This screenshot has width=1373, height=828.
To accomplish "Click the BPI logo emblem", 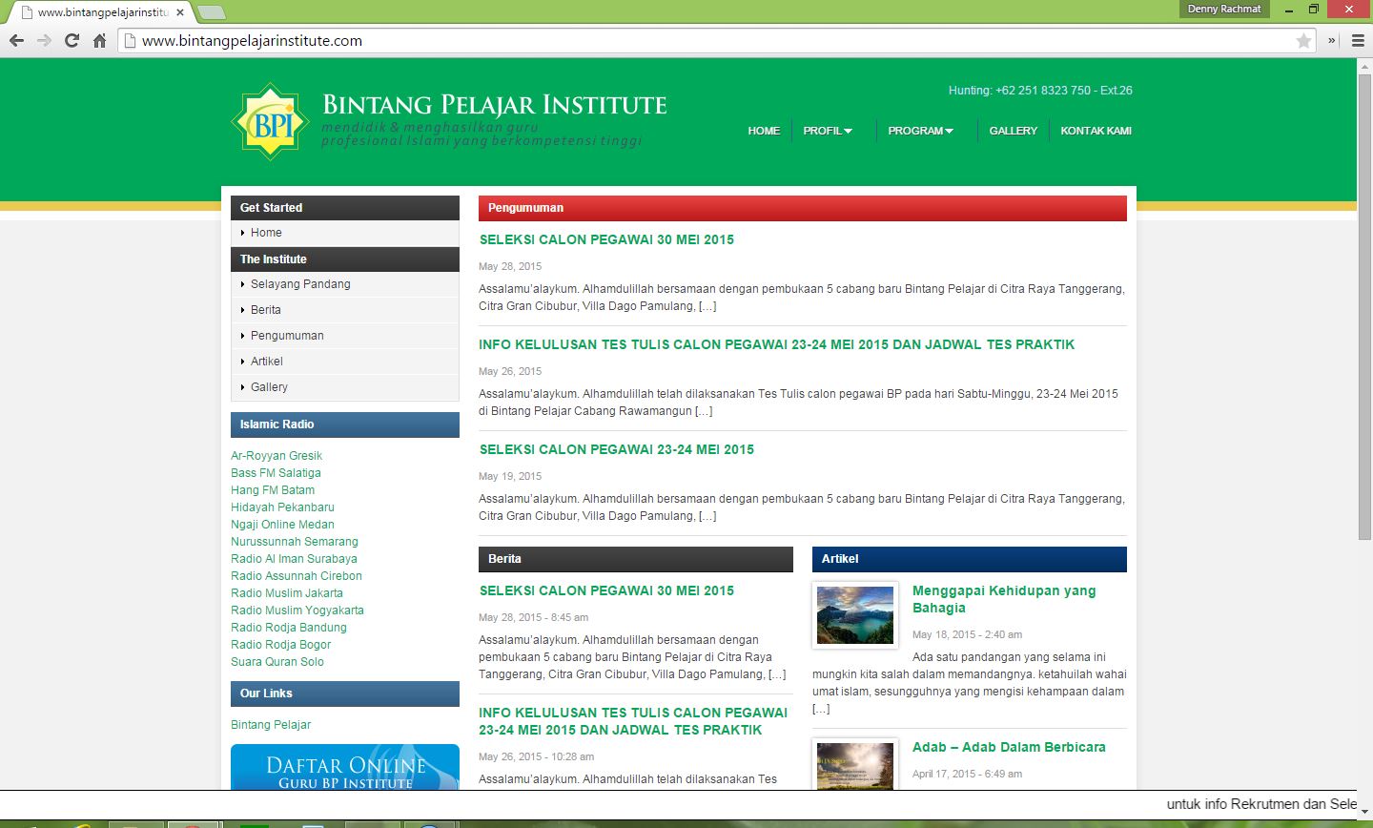I will tap(271, 122).
